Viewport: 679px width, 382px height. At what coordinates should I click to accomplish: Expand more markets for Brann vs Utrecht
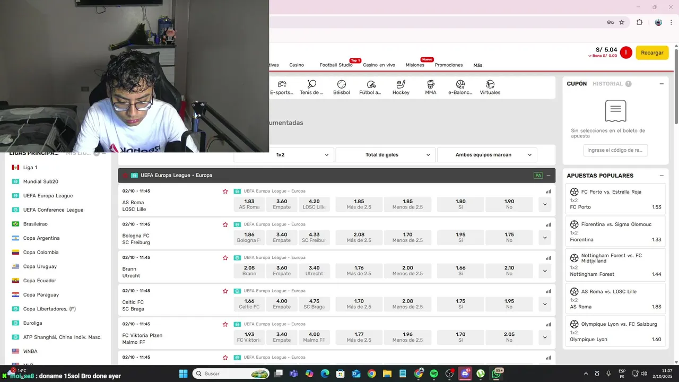pos(545,271)
